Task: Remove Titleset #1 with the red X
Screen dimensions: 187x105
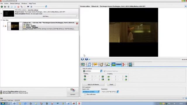Action: tap(77, 23)
